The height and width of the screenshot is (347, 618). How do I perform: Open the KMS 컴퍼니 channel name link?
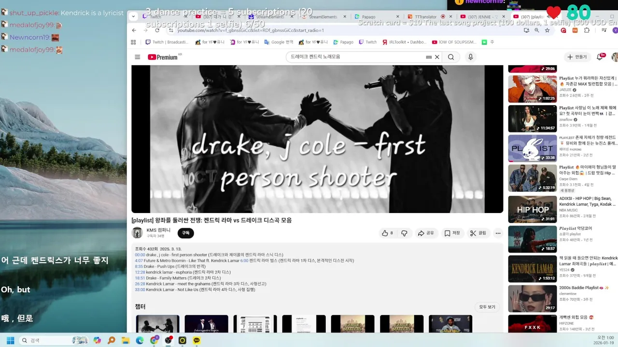(158, 230)
